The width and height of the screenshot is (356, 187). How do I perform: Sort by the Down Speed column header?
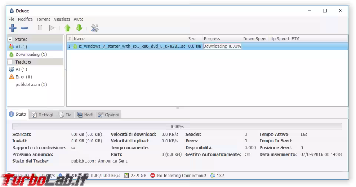point(256,39)
